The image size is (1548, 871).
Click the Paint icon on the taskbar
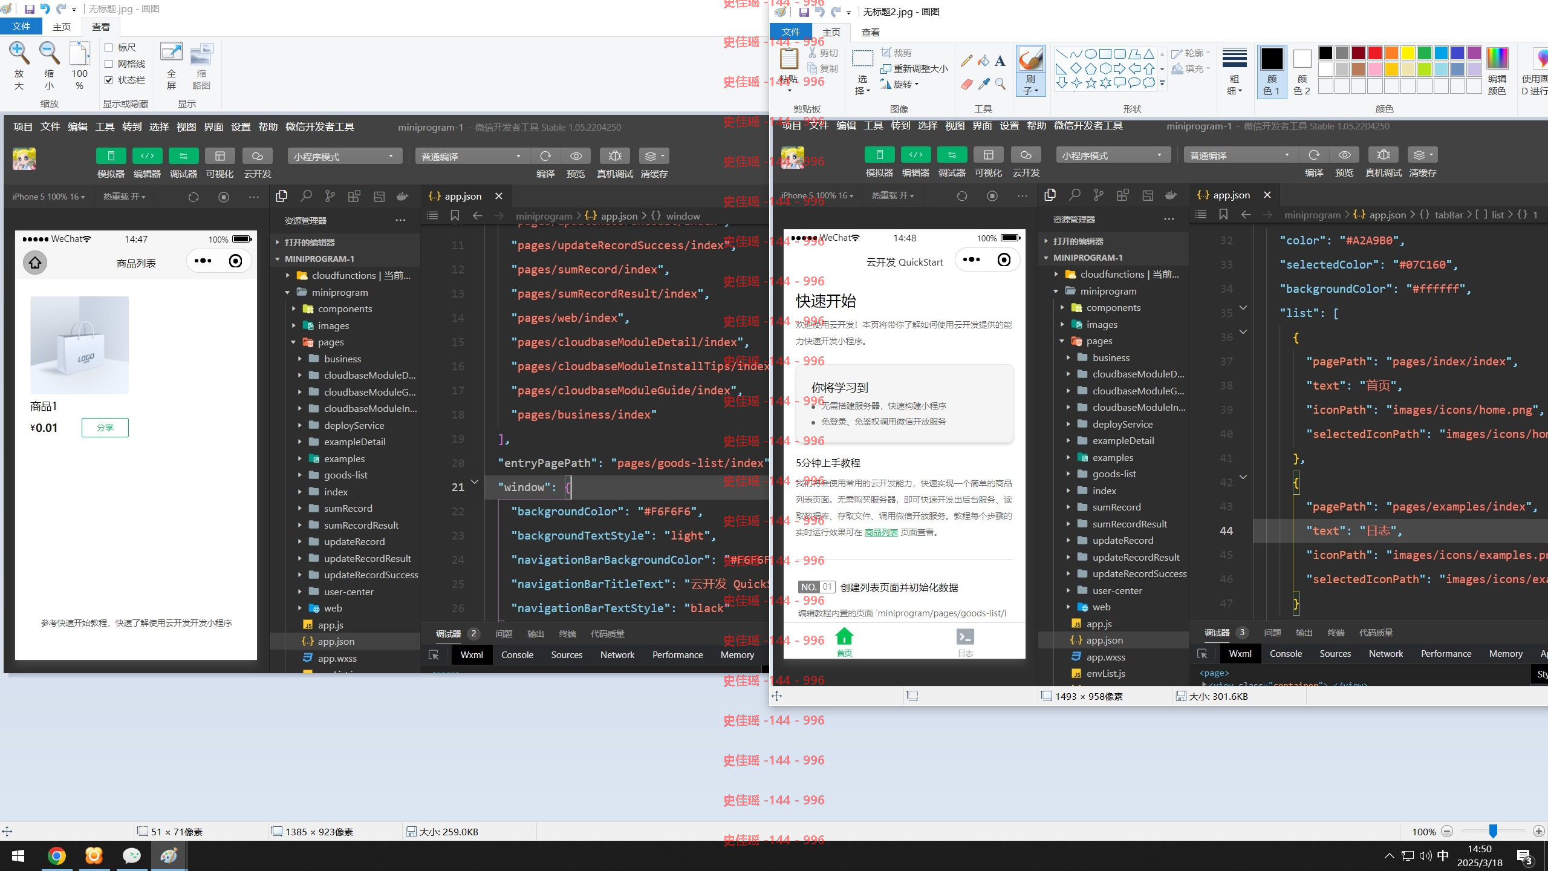pos(169,856)
